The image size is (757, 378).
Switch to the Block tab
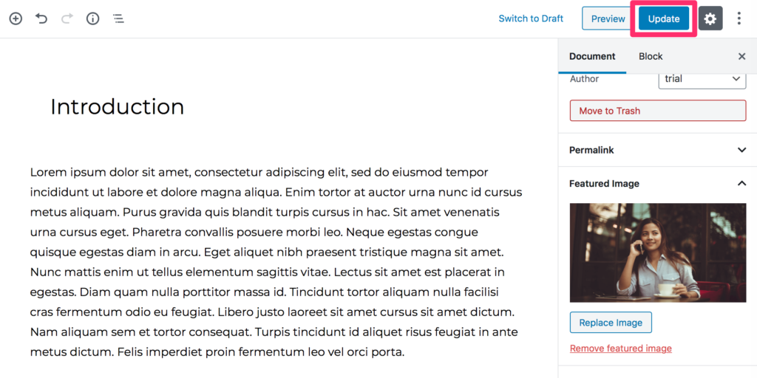[651, 56]
